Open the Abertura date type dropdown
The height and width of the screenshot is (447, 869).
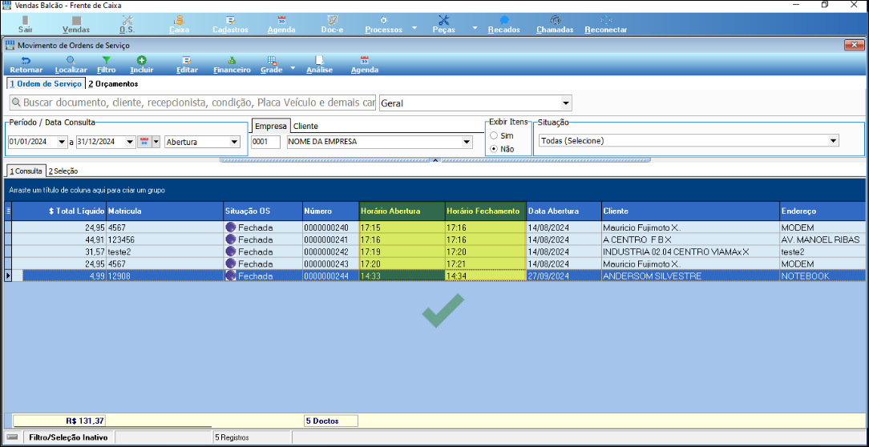coord(234,142)
